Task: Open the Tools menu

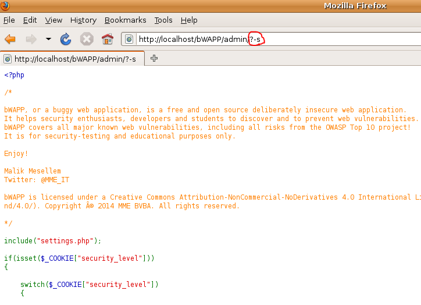Action: tap(163, 20)
